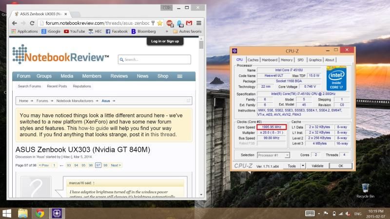Expand the nav bar hamburger menu

[x=179, y=76]
